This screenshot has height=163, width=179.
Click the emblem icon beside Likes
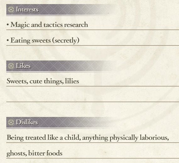pyautogui.click(x=11, y=66)
